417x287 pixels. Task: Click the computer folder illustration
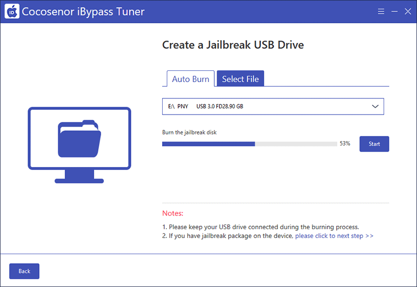pos(79,145)
